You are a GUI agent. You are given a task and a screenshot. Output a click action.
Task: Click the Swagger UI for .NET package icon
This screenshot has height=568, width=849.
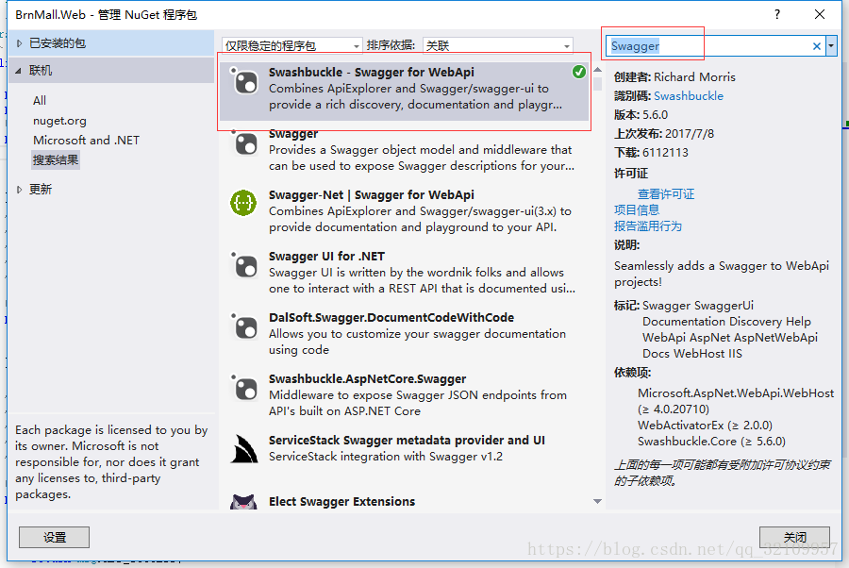pos(244,266)
